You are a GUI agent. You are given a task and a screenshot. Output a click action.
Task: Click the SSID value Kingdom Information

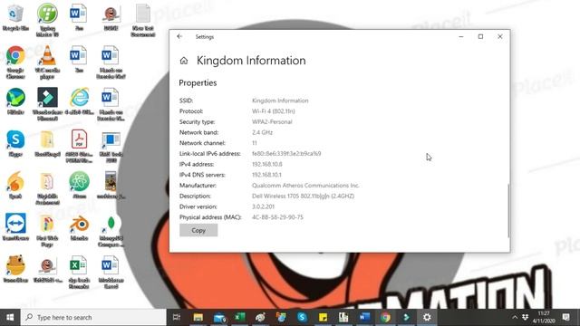(x=280, y=101)
